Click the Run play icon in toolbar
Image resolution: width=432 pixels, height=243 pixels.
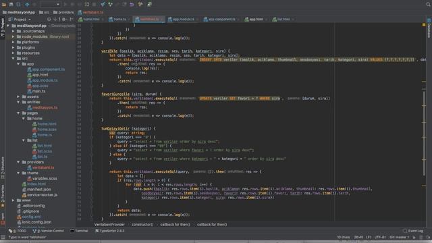(65, 5)
